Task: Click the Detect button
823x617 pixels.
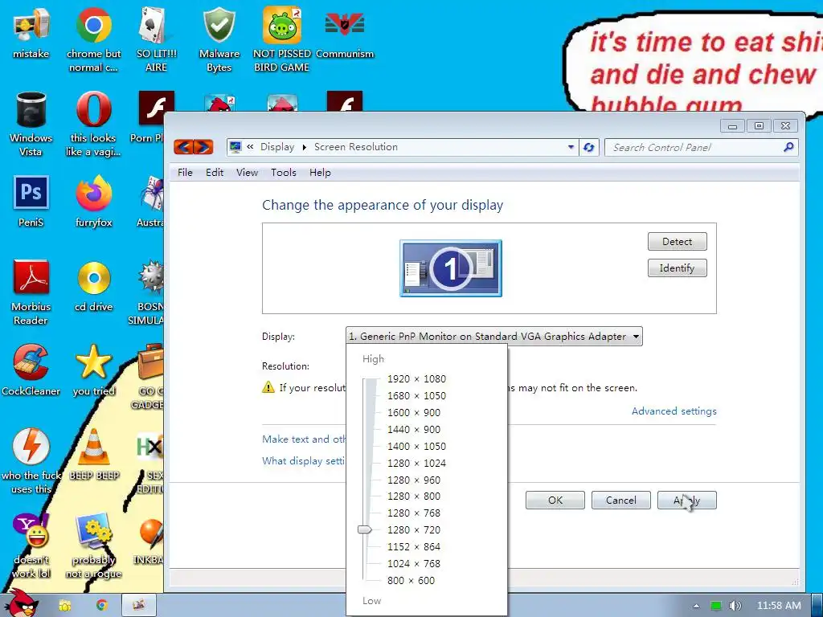Action: (677, 242)
